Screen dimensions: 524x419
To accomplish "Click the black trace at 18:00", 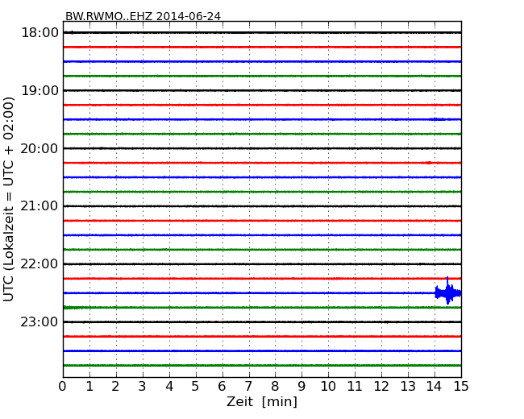I will [x=262, y=33].
